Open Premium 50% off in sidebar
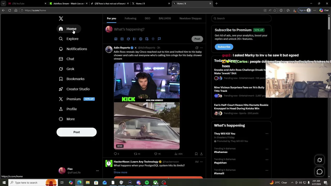The image size is (331, 186). click(x=77, y=99)
